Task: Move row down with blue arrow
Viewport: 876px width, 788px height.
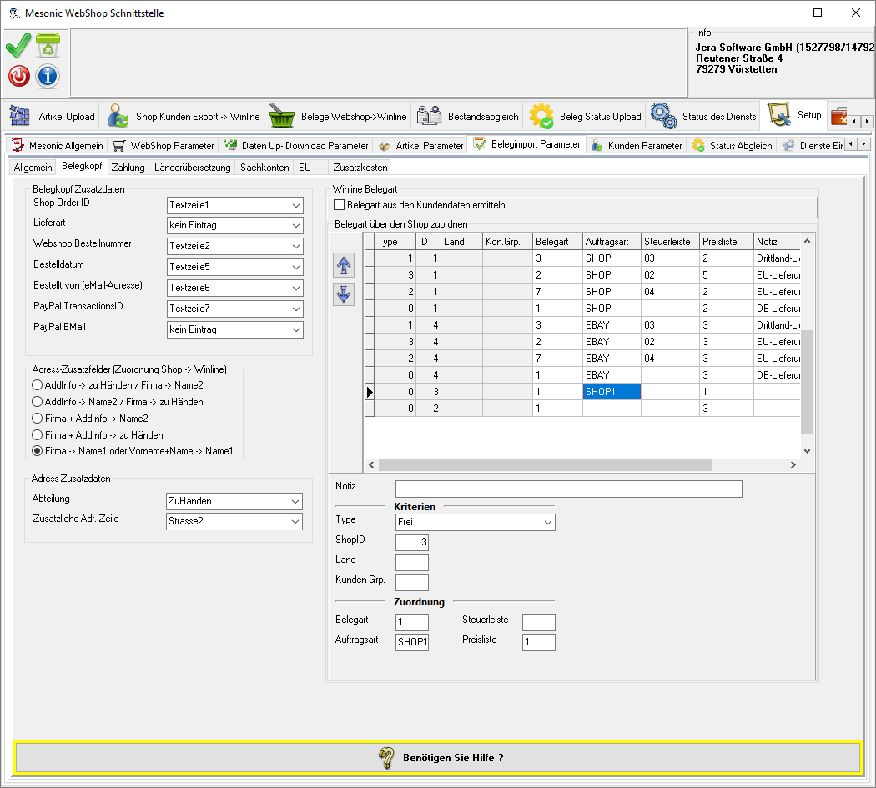Action: click(x=344, y=294)
